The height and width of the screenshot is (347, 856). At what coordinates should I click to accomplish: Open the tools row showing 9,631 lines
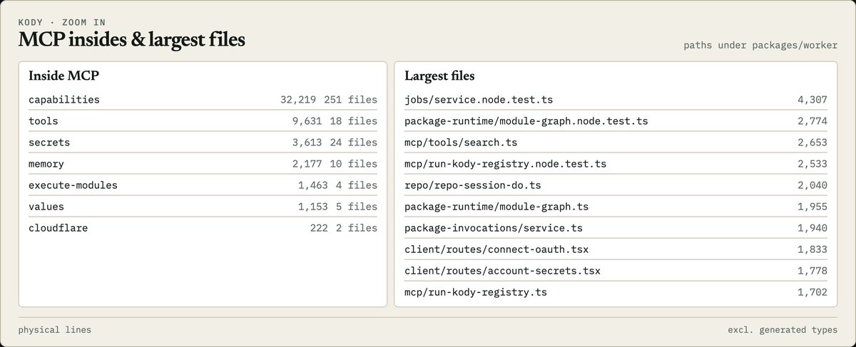tap(203, 121)
